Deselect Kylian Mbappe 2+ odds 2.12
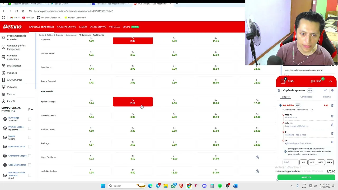 [x=133, y=102]
